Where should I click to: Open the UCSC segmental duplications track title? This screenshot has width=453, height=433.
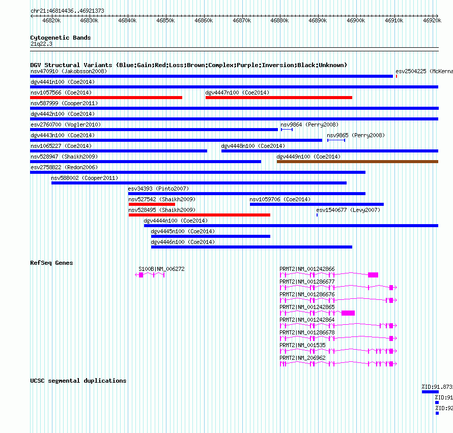[x=78, y=381]
